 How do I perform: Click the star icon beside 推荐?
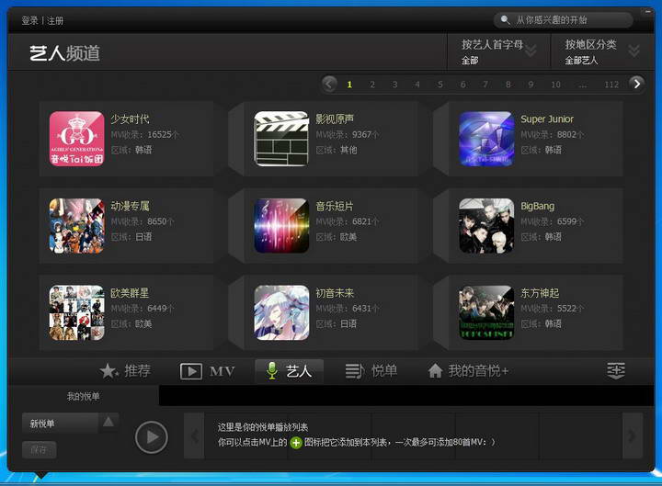coord(109,371)
